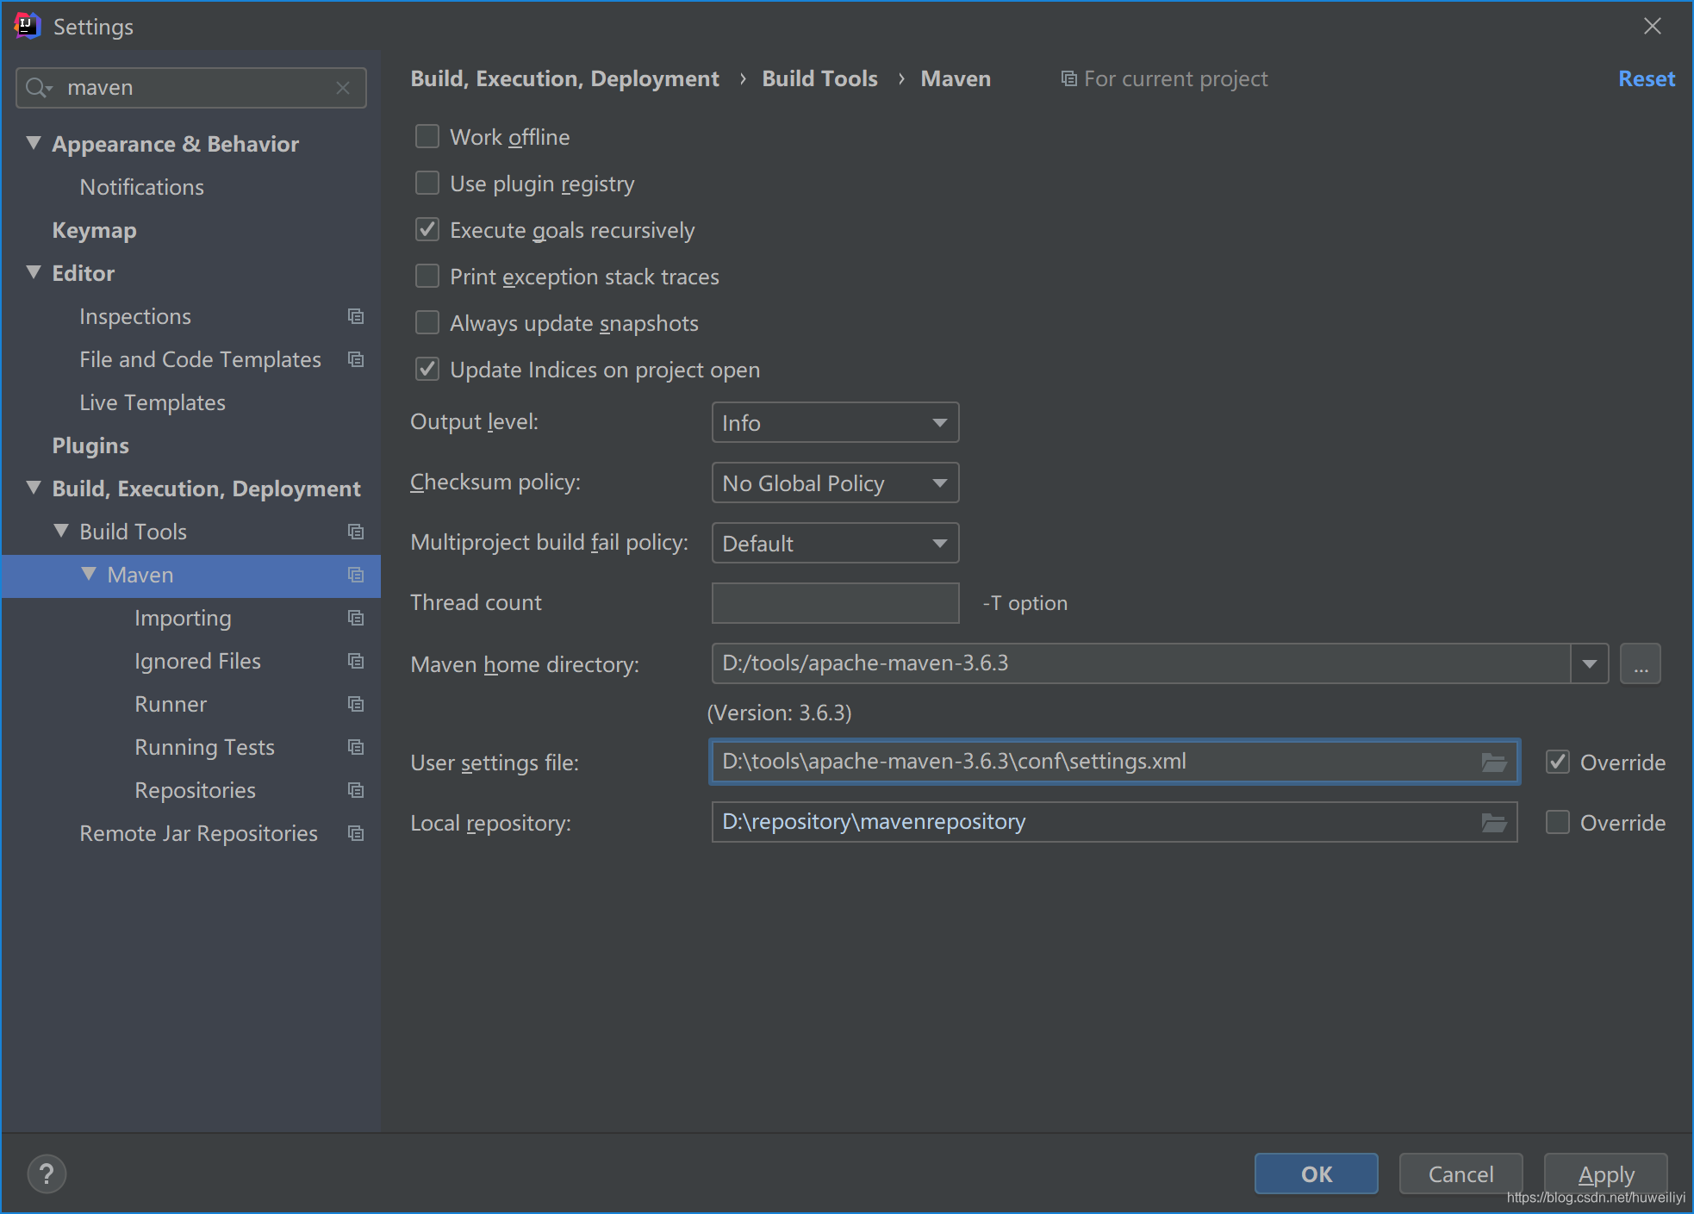Select Plugins in settings tree
The height and width of the screenshot is (1214, 1694).
90,445
